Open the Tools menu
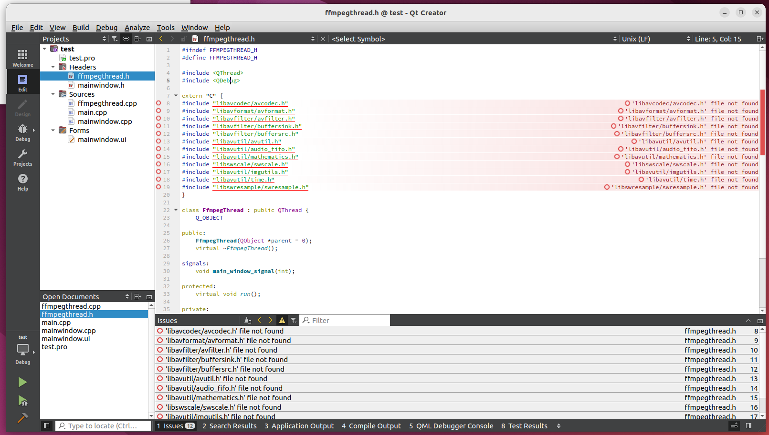The height and width of the screenshot is (435, 769). pyautogui.click(x=166, y=27)
